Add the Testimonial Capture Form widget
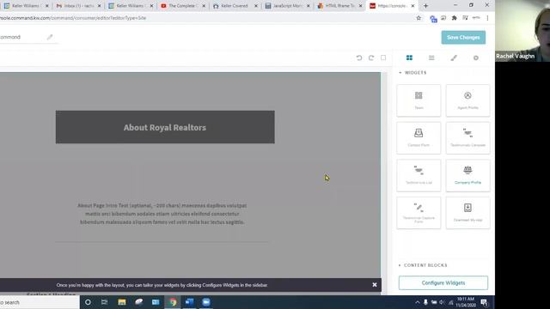550x309 pixels. coord(419,213)
